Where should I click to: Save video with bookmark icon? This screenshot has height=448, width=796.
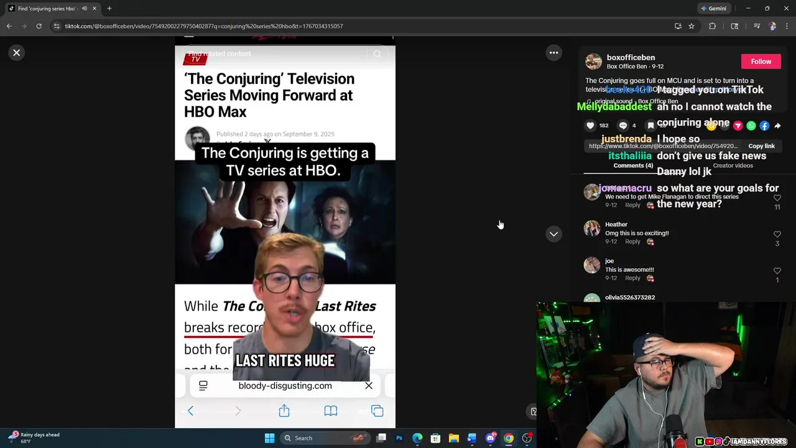pos(650,126)
